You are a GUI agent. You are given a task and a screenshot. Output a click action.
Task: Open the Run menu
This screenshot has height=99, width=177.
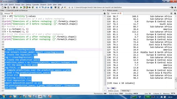(23, 5)
